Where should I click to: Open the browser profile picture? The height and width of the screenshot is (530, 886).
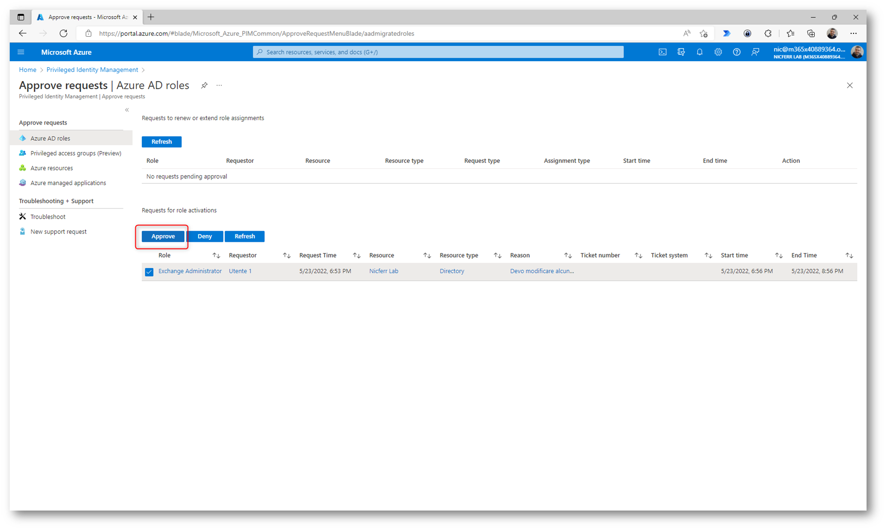point(832,33)
